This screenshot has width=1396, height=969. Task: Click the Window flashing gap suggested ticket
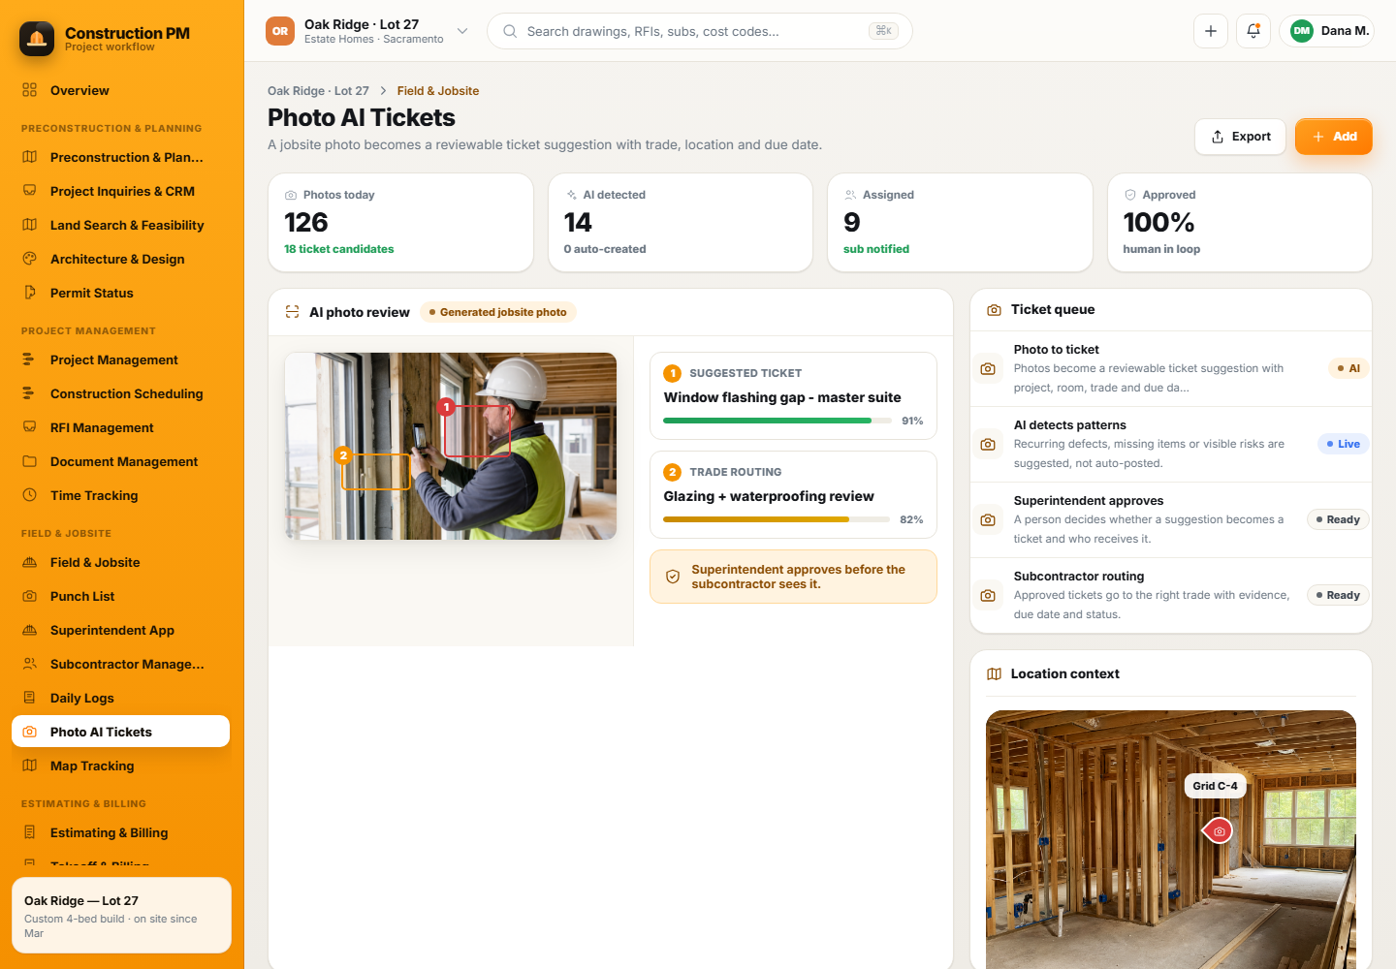[x=793, y=396]
